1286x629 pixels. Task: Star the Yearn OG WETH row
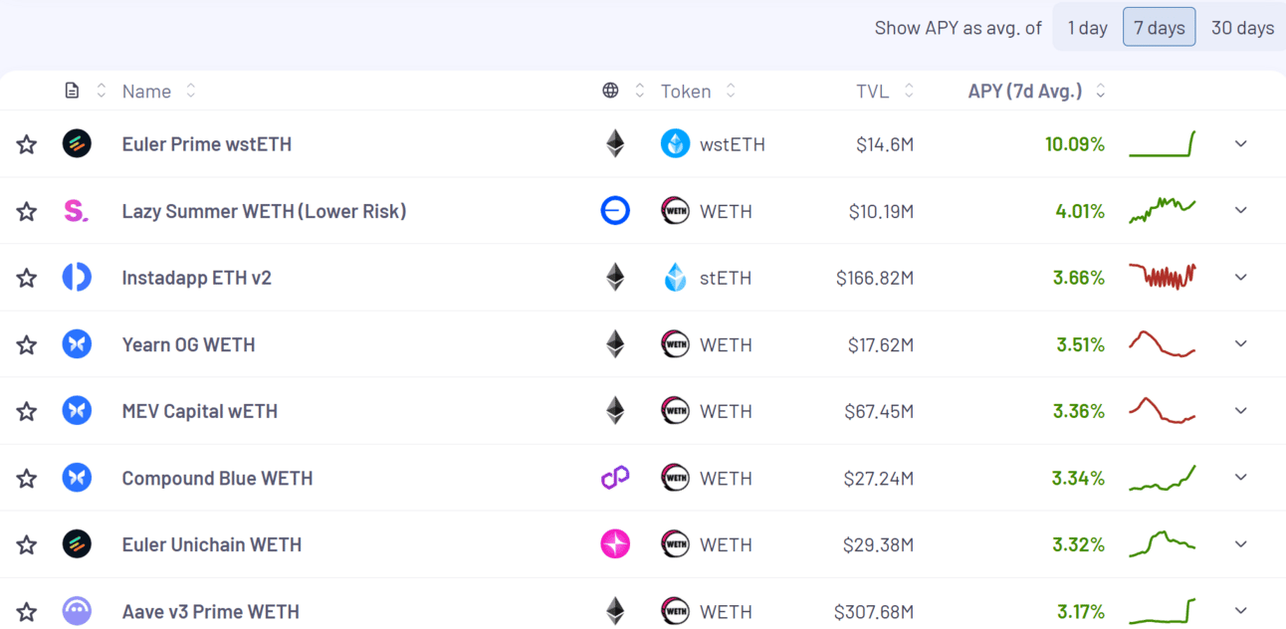pos(27,344)
